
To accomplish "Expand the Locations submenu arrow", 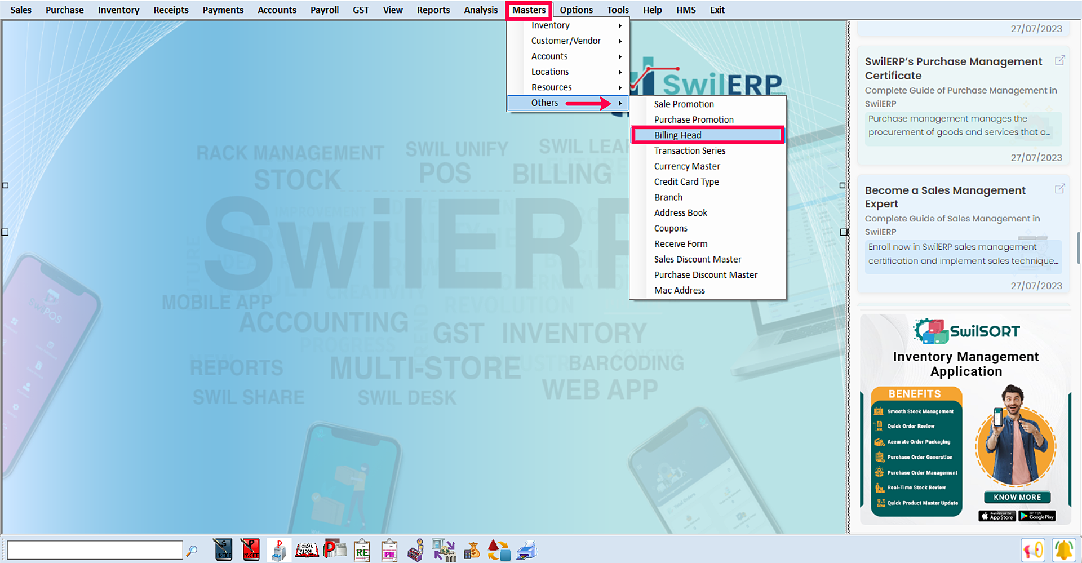I will pos(620,72).
